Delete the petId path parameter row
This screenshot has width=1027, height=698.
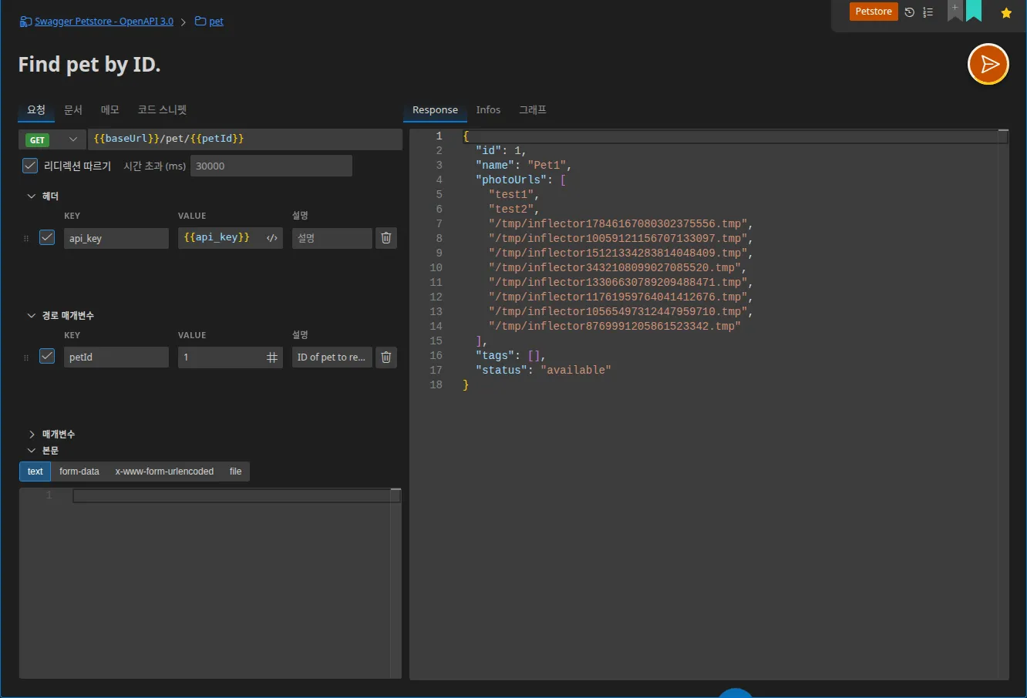click(386, 357)
